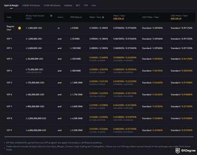Viewport: 197px width, 155px height.
Task: Click the '< 1,000,000 USD' volume cell
Action: 34,28
